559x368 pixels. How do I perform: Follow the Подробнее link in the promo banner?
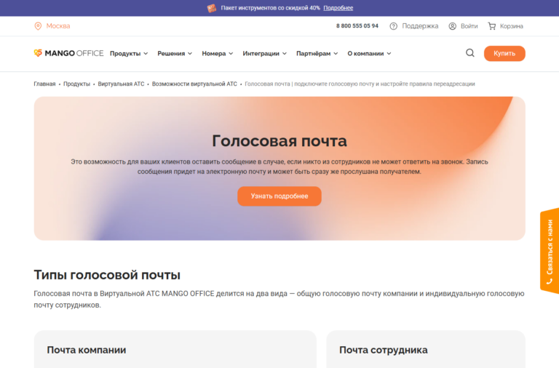[338, 8]
